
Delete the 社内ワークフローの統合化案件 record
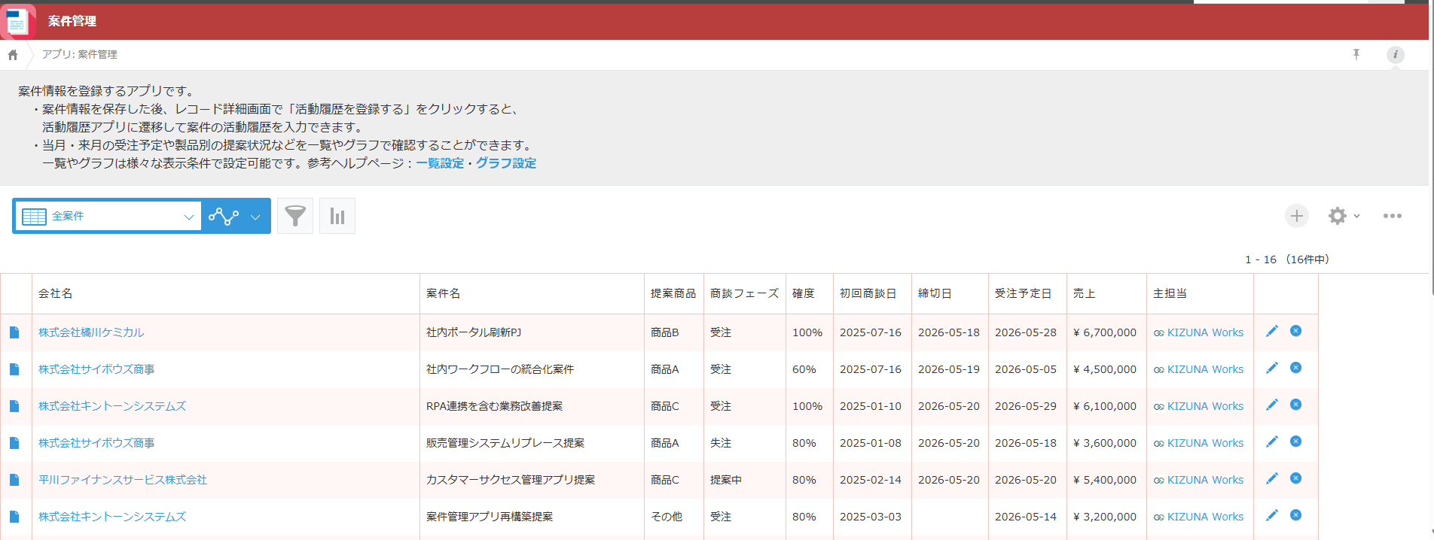coord(1296,368)
